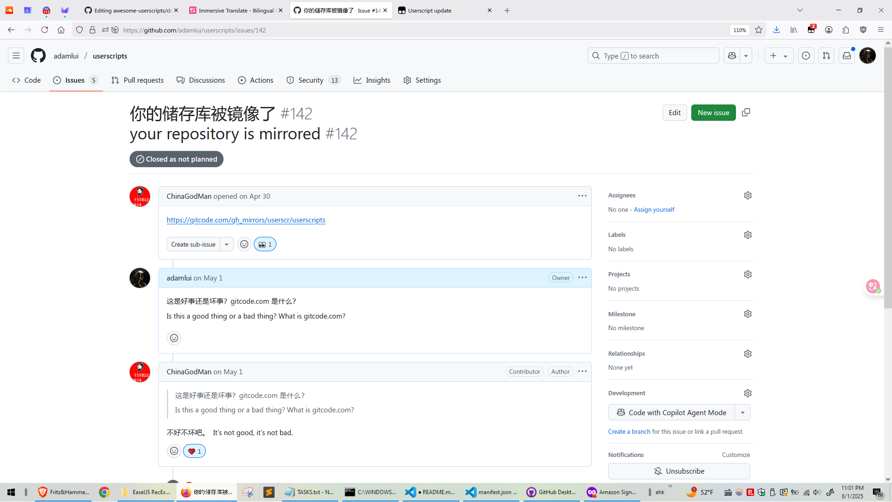Toggle the eyes reaction on first comment
Screen dimensions: 892x502
tap(265, 244)
